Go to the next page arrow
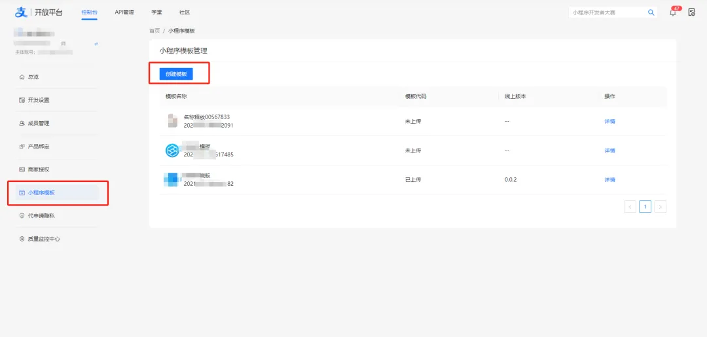Viewport: 707px width, 337px height. click(660, 207)
